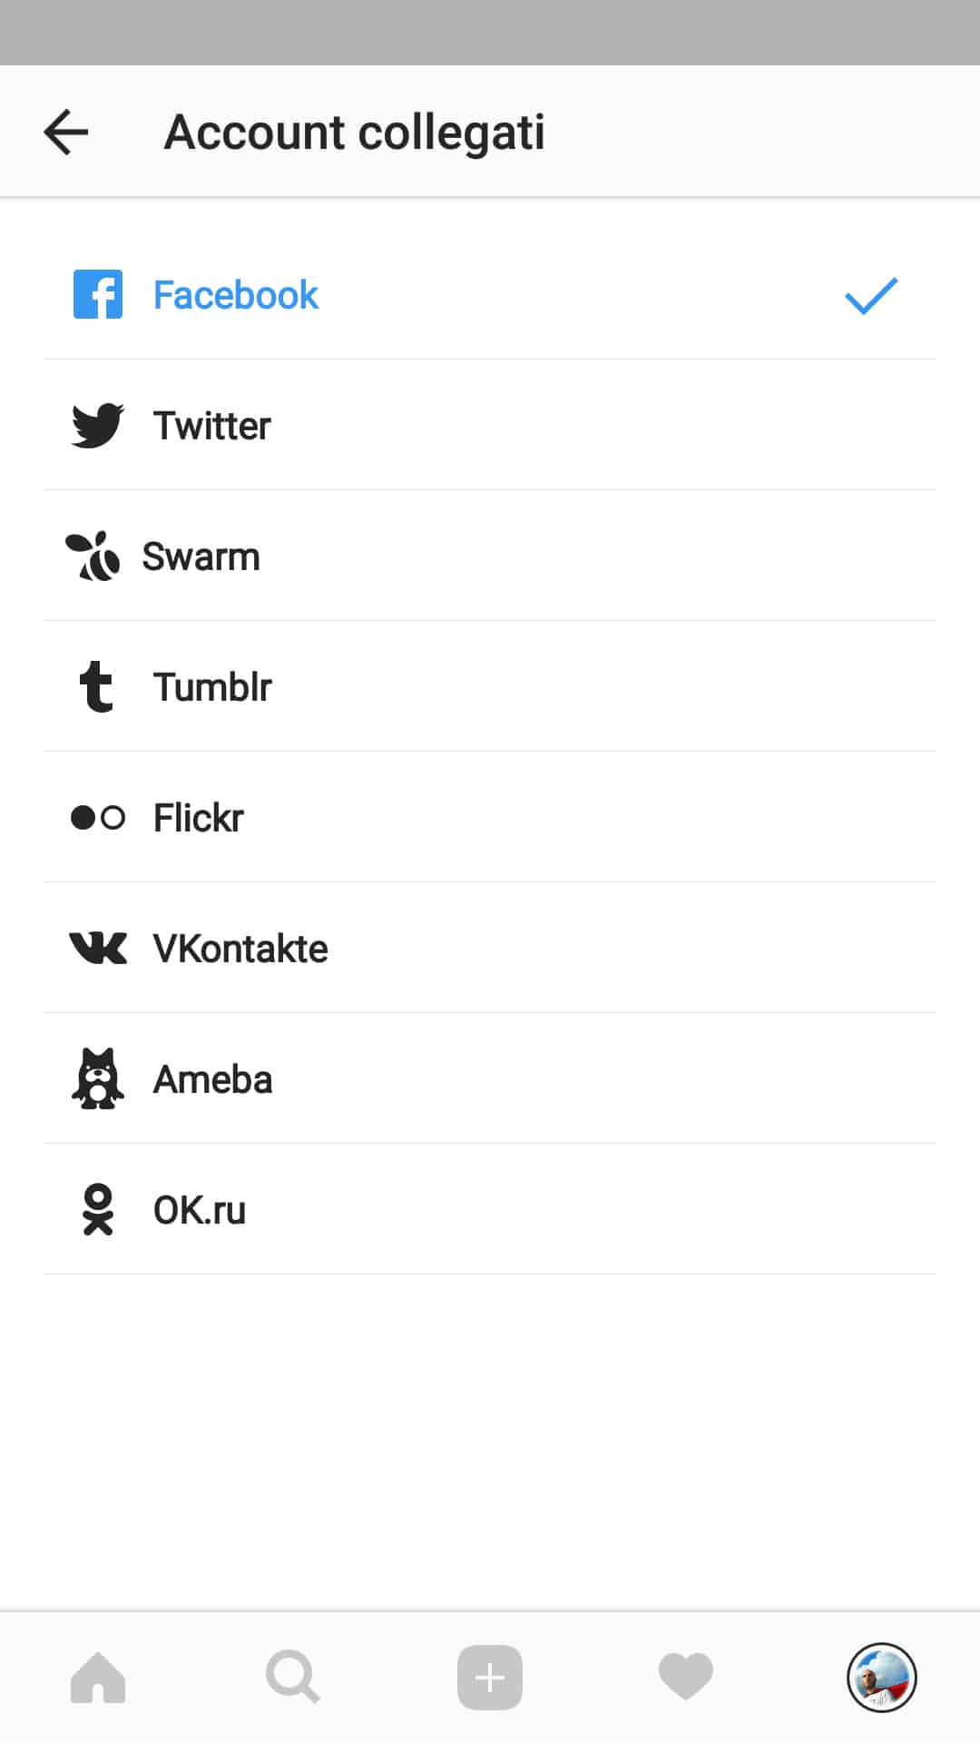The width and height of the screenshot is (980, 1743).
Task: Choose the VKontakte account entry
Action: (240, 949)
